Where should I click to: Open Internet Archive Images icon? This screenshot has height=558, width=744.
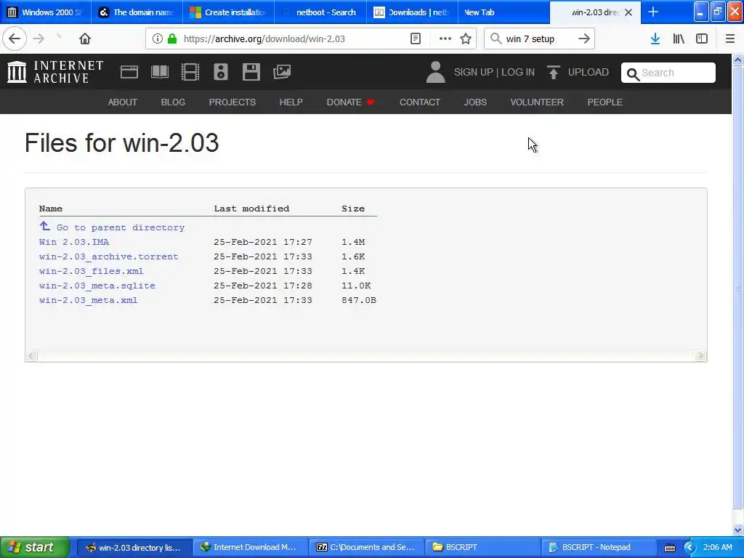[282, 72]
